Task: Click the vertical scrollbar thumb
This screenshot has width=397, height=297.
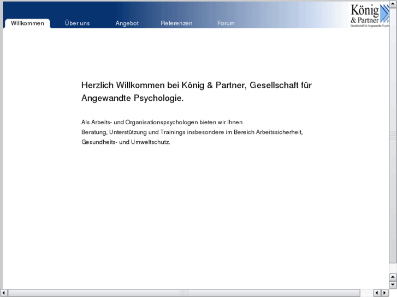Action: tap(393, 136)
